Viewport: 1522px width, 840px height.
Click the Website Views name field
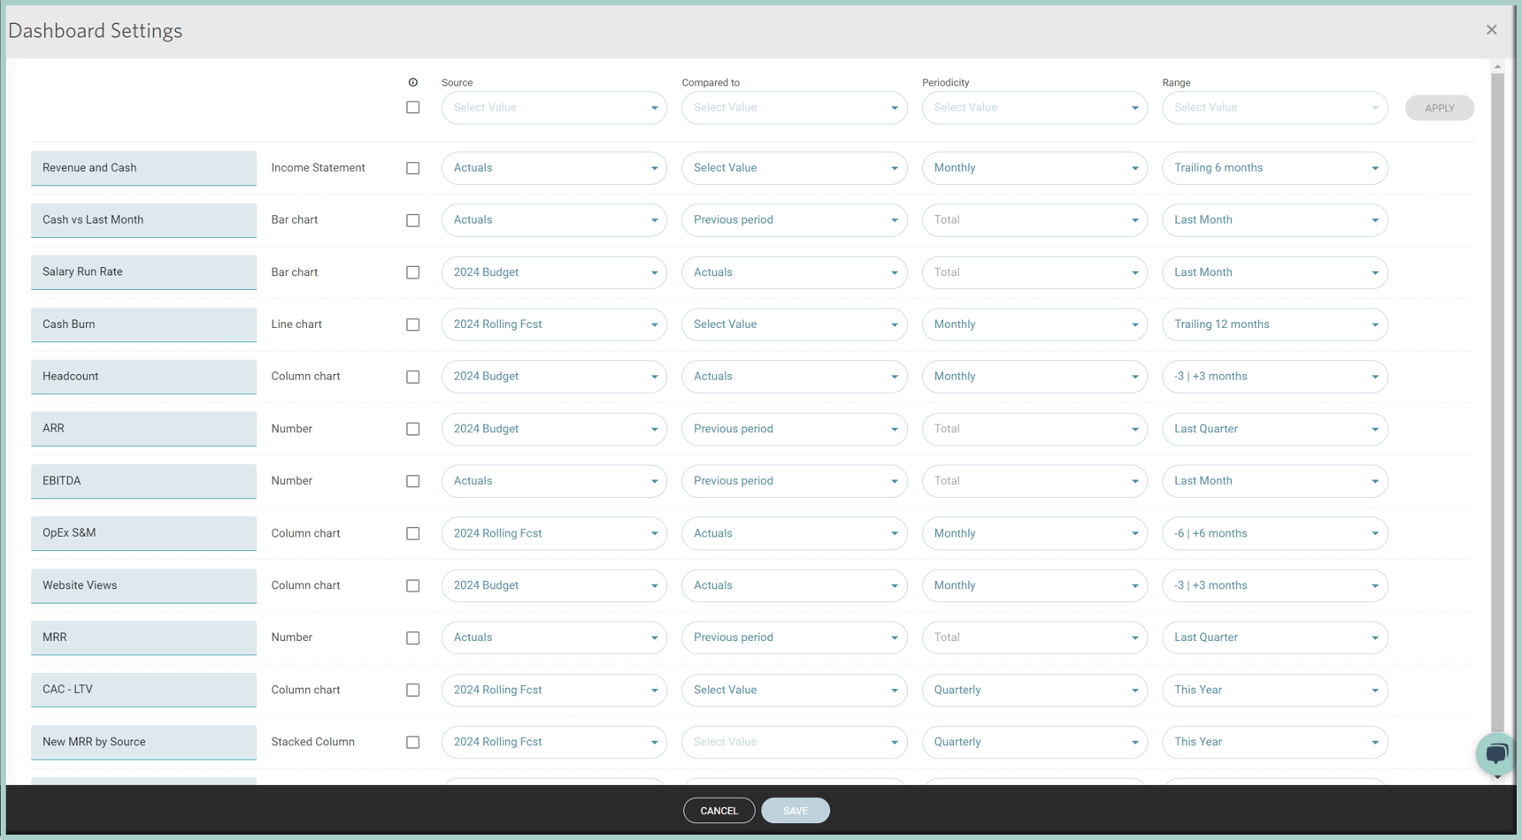pos(143,585)
